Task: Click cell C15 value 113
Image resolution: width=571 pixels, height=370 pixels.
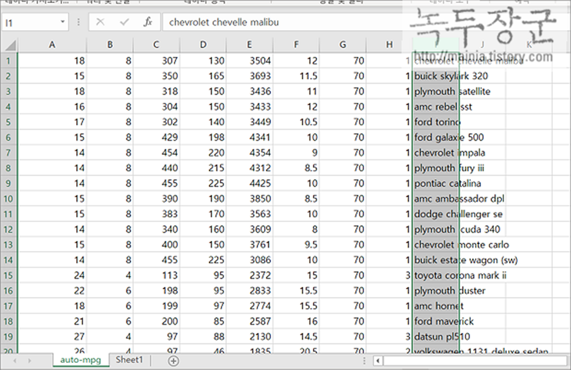Action: pos(156,275)
